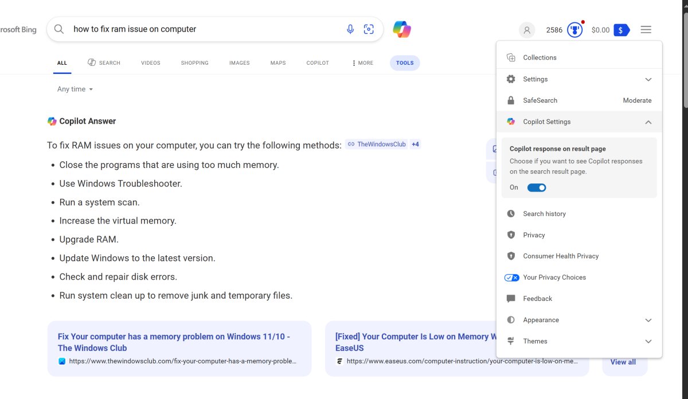Start voice search with microphone icon
688x399 pixels.
pyautogui.click(x=350, y=29)
